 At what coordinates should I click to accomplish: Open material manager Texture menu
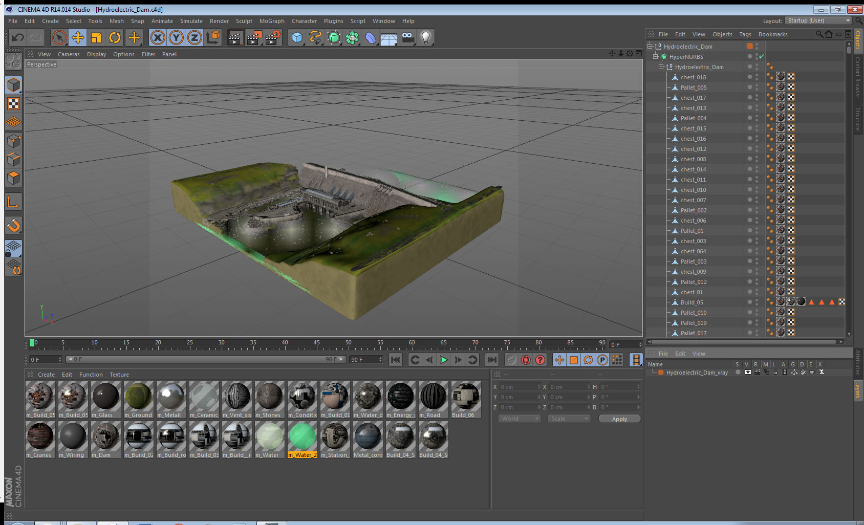click(119, 375)
